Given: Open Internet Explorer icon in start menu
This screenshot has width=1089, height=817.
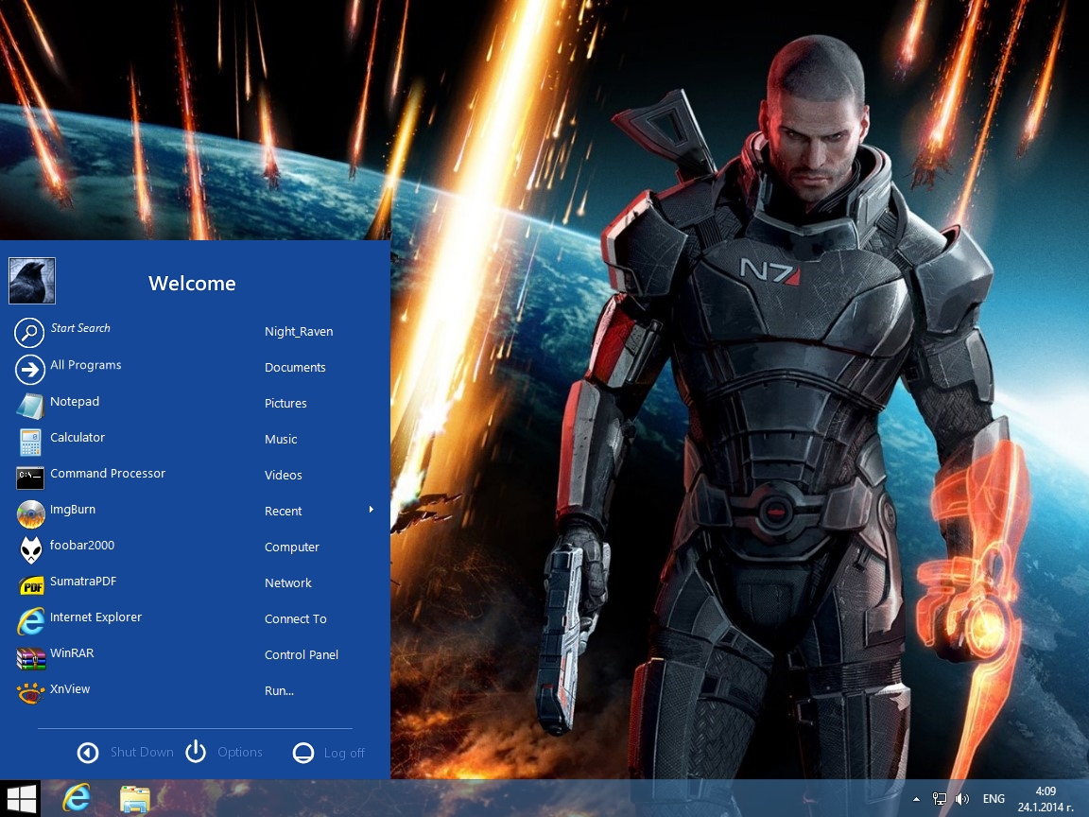Looking at the screenshot, I should 30,622.
